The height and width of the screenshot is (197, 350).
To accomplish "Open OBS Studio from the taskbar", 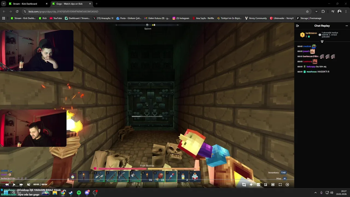I will click(95, 193).
